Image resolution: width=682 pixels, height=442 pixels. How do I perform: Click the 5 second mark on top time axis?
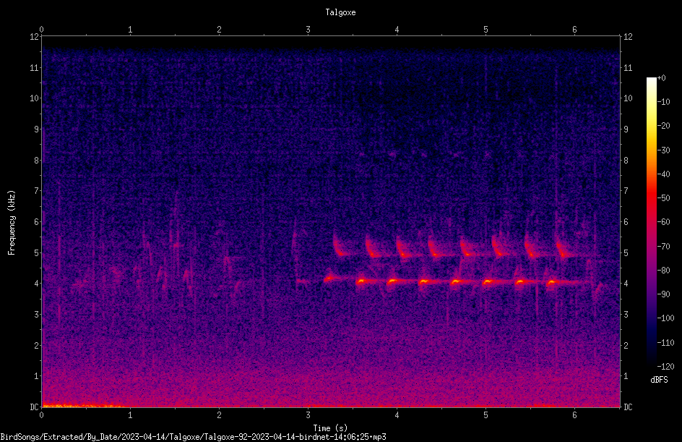click(x=485, y=30)
